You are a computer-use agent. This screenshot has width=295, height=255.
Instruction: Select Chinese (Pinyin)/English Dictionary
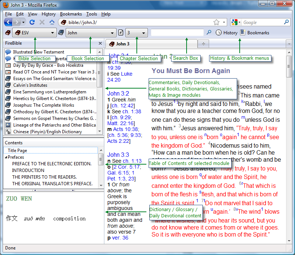51,132
